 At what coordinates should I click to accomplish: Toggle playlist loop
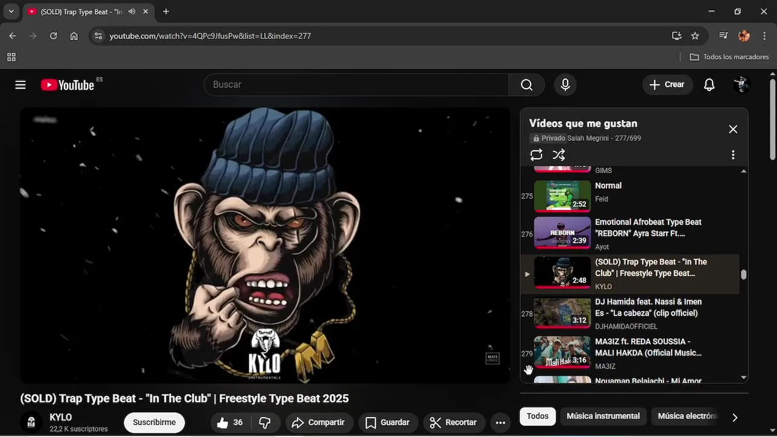536,155
